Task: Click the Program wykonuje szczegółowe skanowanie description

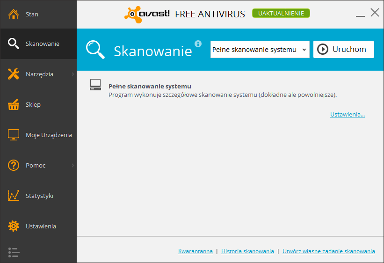Action: [x=223, y=95]
